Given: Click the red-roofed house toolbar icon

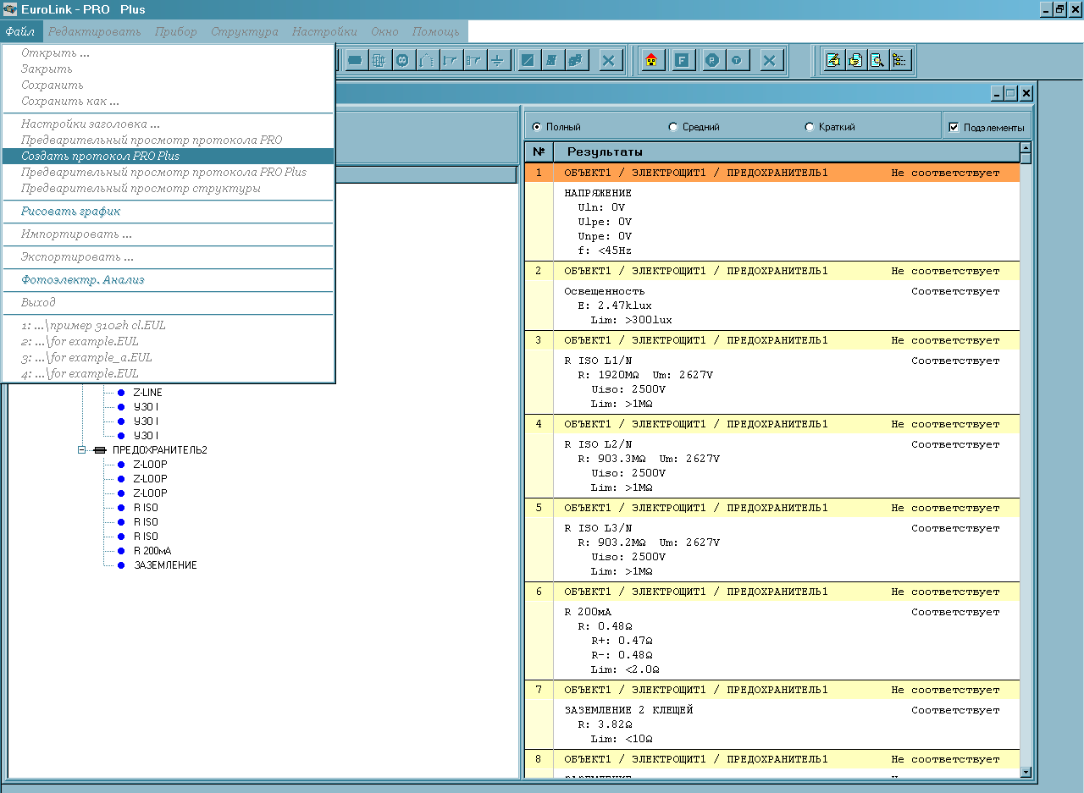Looking at the screenshot, I should (652, 61).
